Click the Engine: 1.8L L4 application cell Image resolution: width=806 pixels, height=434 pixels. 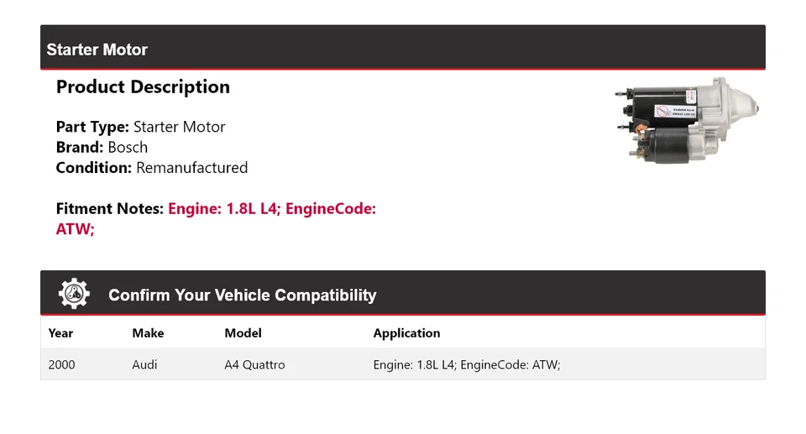pos(466,365)
